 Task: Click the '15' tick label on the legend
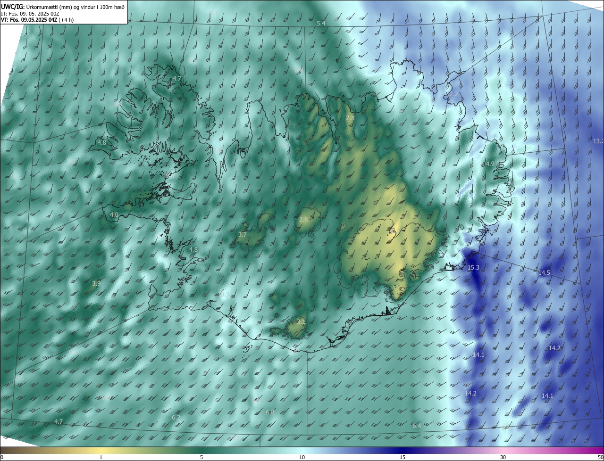point(402,457)
